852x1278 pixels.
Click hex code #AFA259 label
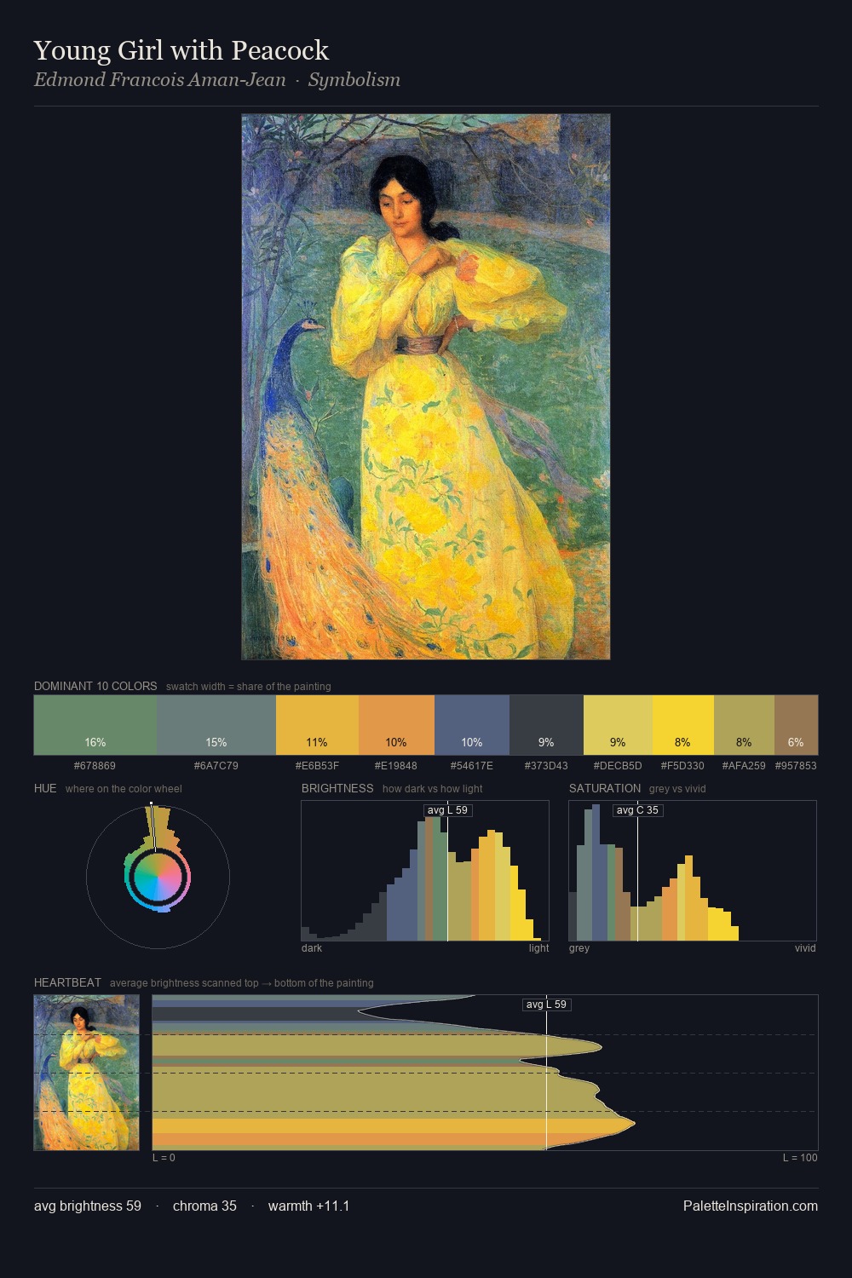(x=744, y=766)
